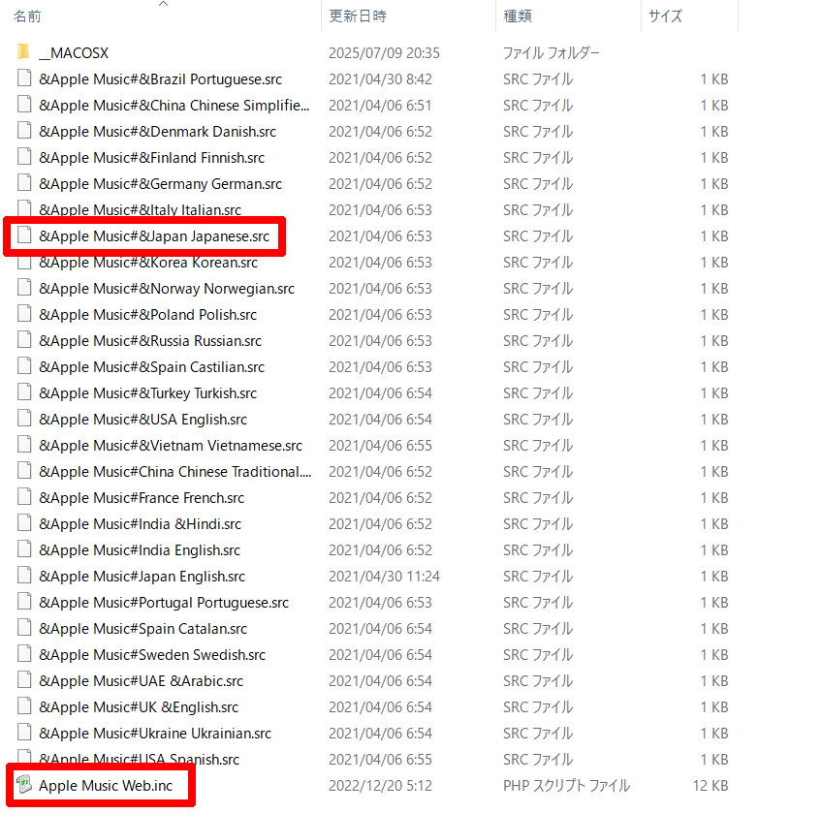Click the Vietnam Vietnamese.src file icon

click(x=24, y=445)
